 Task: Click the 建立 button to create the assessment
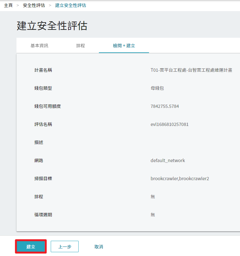[31, 246]
